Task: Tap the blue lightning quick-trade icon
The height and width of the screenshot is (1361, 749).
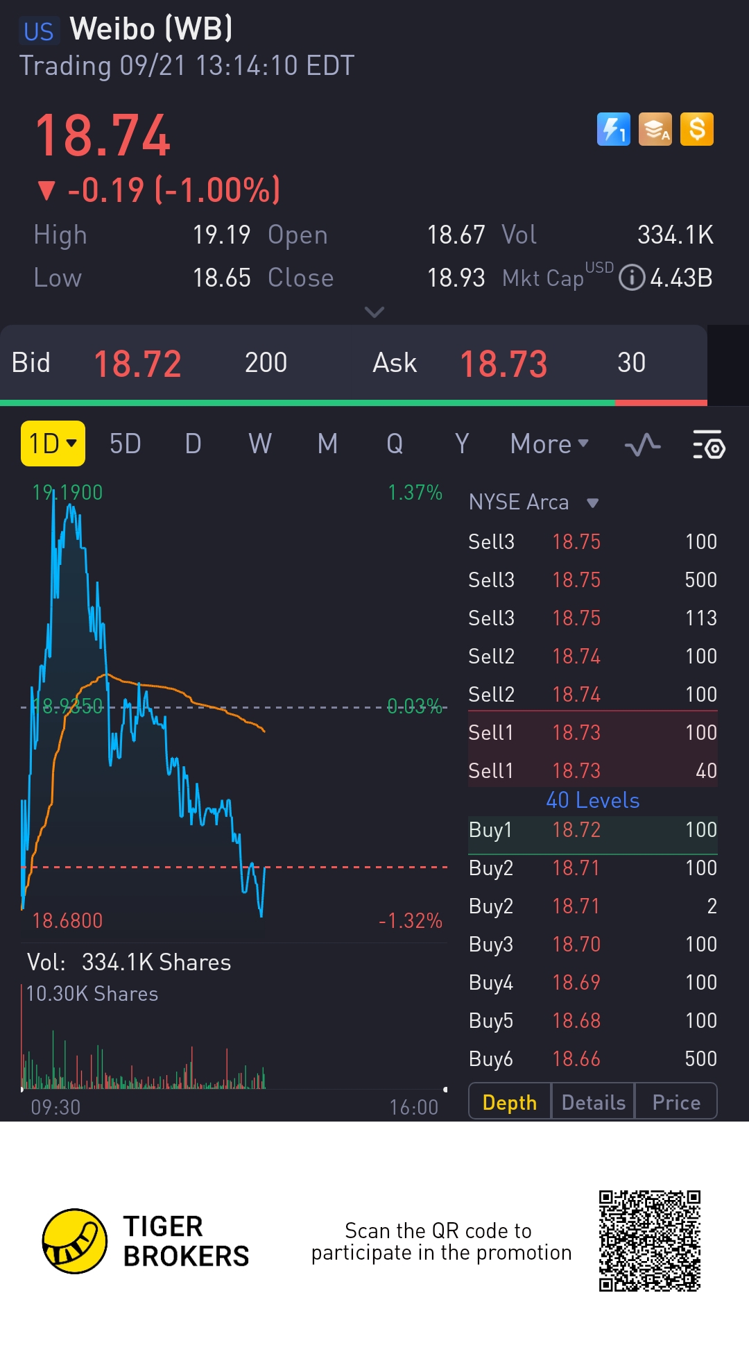Action: [614, 129]
